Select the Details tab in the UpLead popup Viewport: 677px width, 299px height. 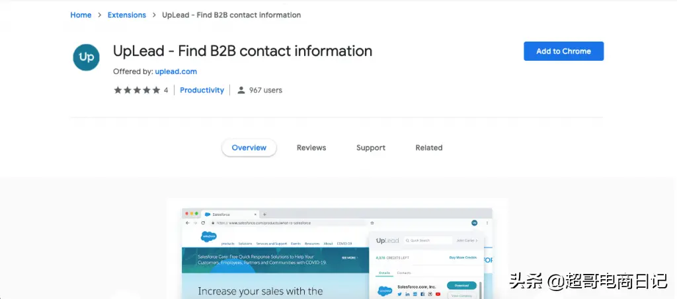384,273
